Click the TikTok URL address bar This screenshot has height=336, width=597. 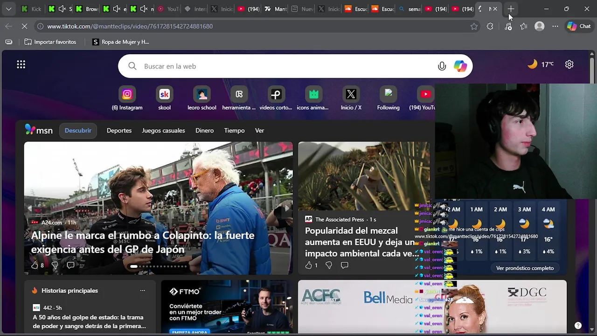[257, 27]
